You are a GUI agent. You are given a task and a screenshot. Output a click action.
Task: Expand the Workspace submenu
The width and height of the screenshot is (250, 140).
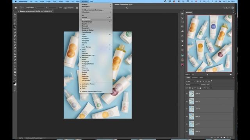(x=96, y=7)
